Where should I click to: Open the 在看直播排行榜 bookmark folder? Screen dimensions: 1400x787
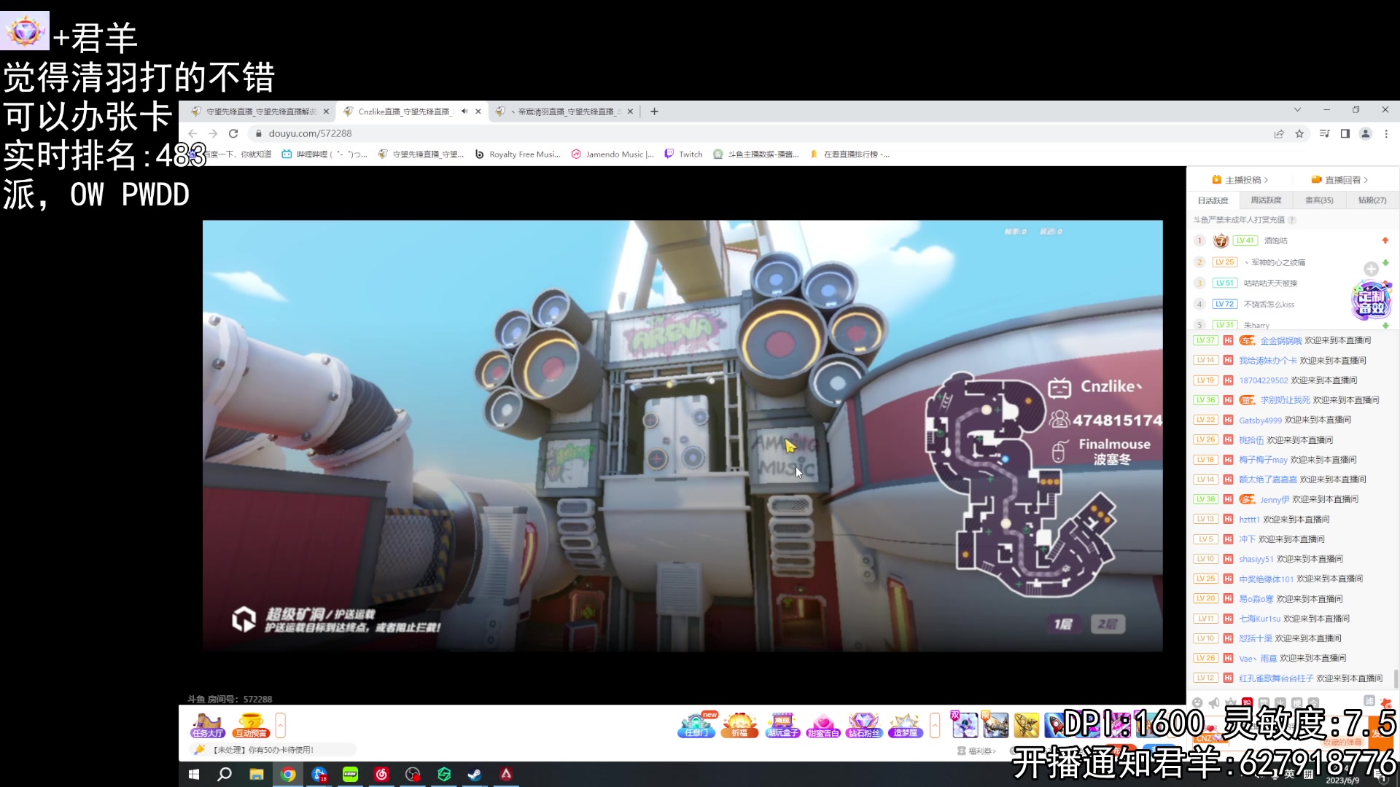click(x=849, y=154)
